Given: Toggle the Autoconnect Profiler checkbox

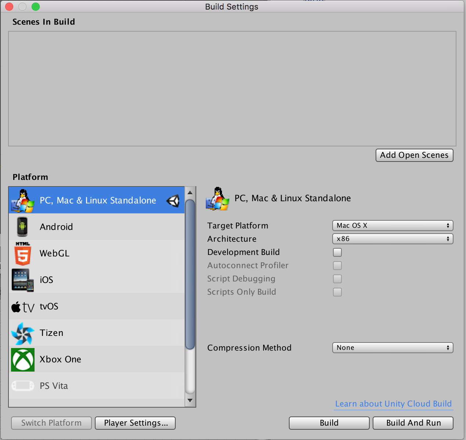Looking at the screenshot, I should (337, 266).
